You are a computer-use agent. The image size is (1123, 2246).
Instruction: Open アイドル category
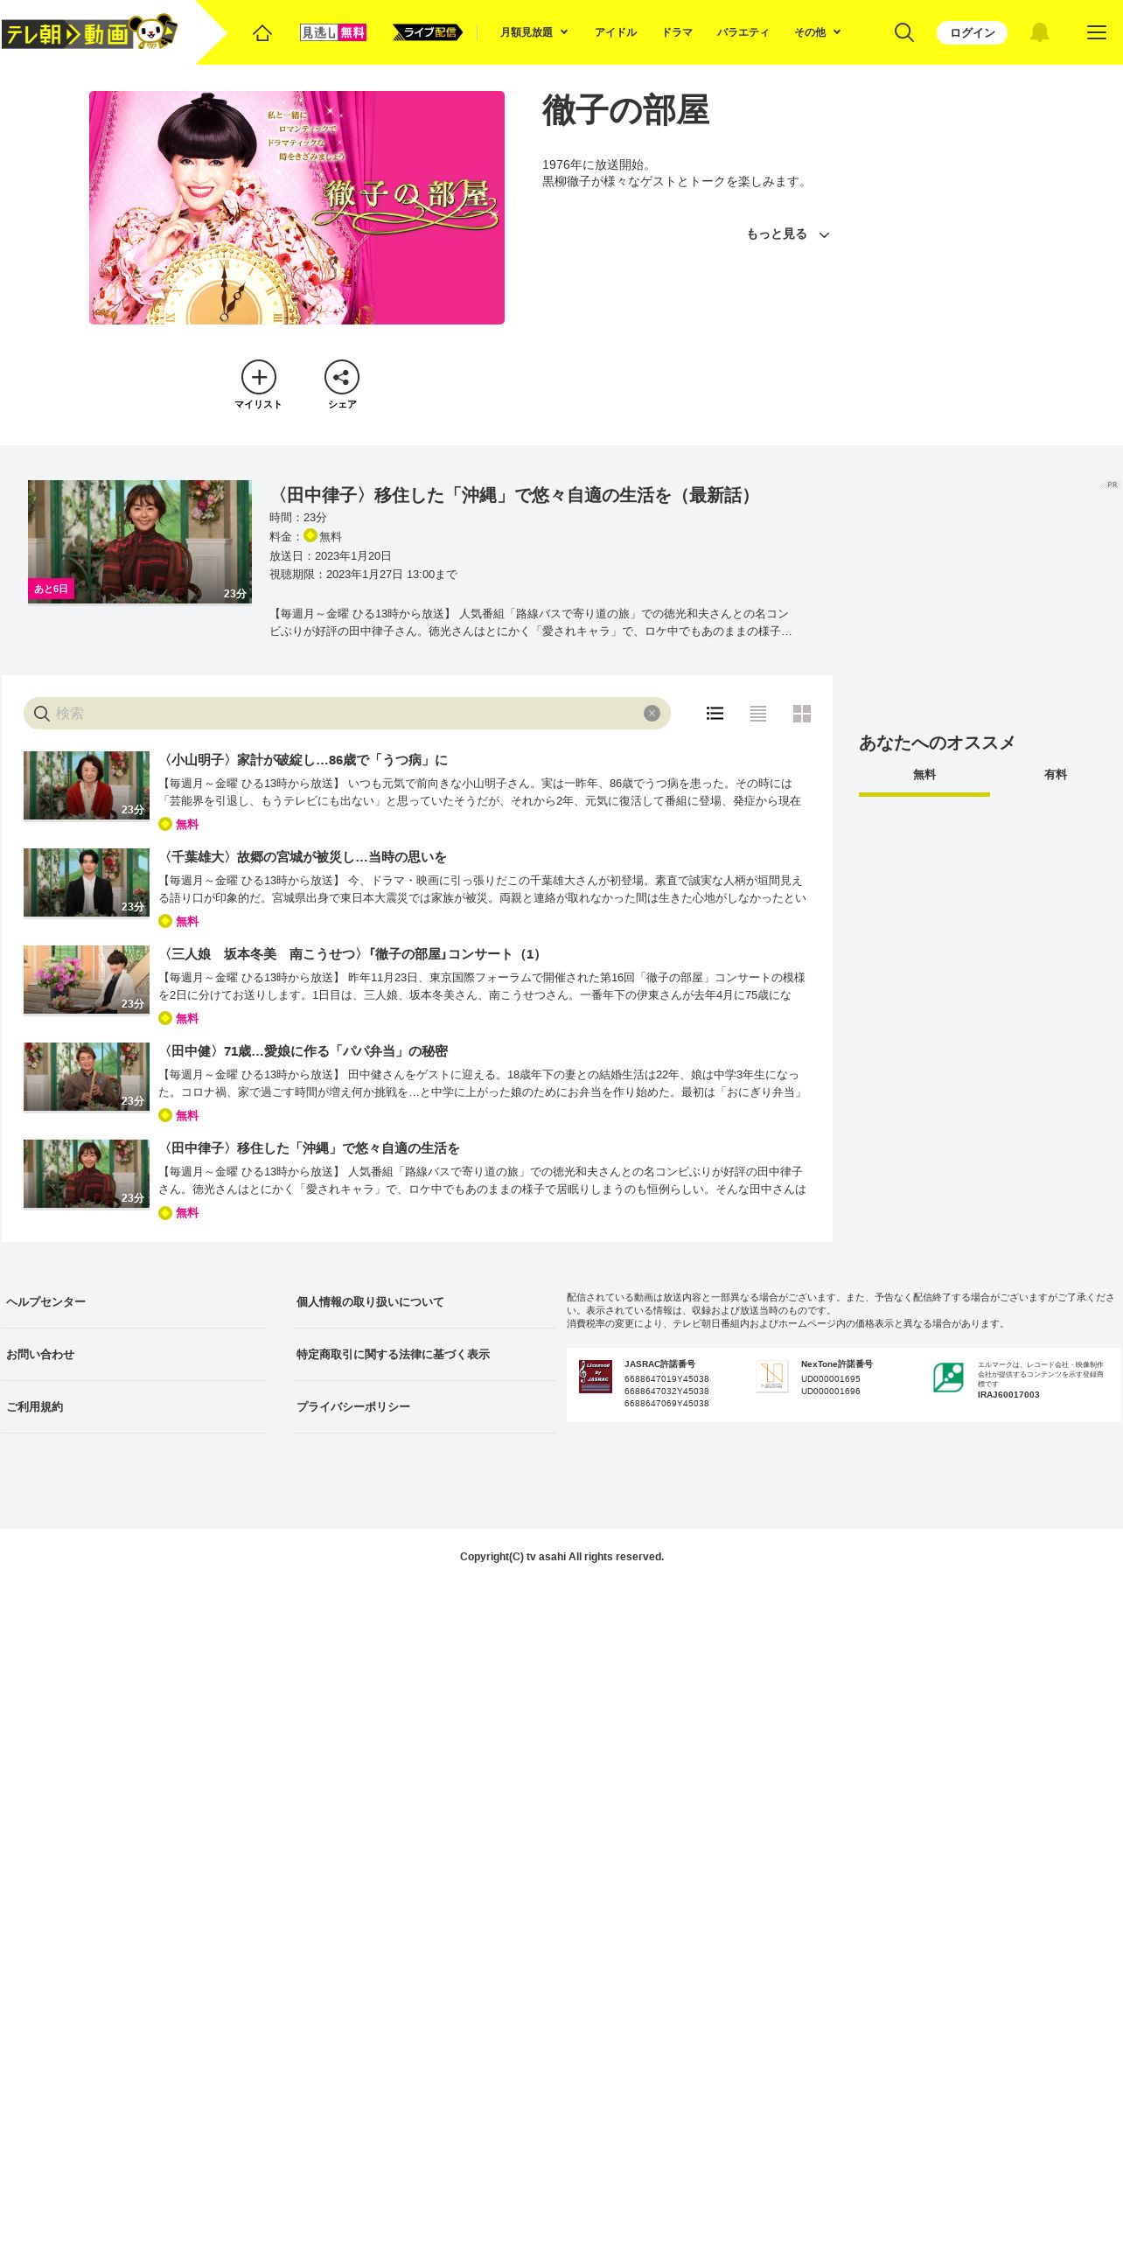[x=616, y=32]
